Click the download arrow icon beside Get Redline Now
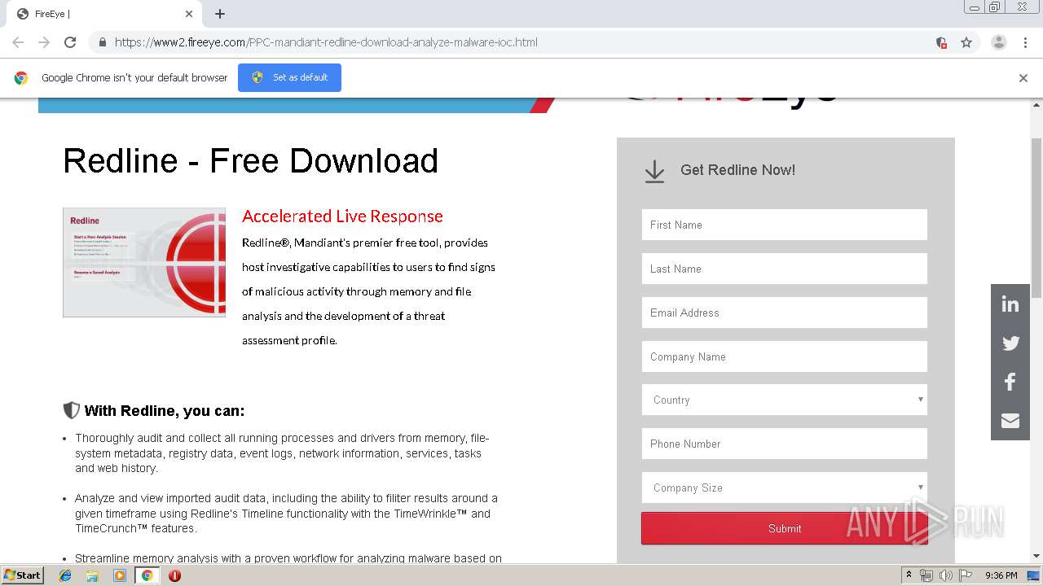The height and width of the screenshot is (586, 1043). [x=654, y=172]
